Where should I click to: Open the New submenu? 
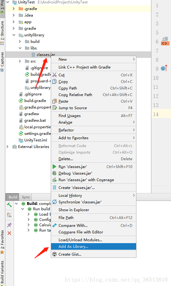click(93, 59)
